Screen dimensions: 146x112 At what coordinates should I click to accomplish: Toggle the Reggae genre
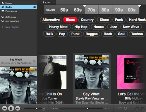coord(92,34)
